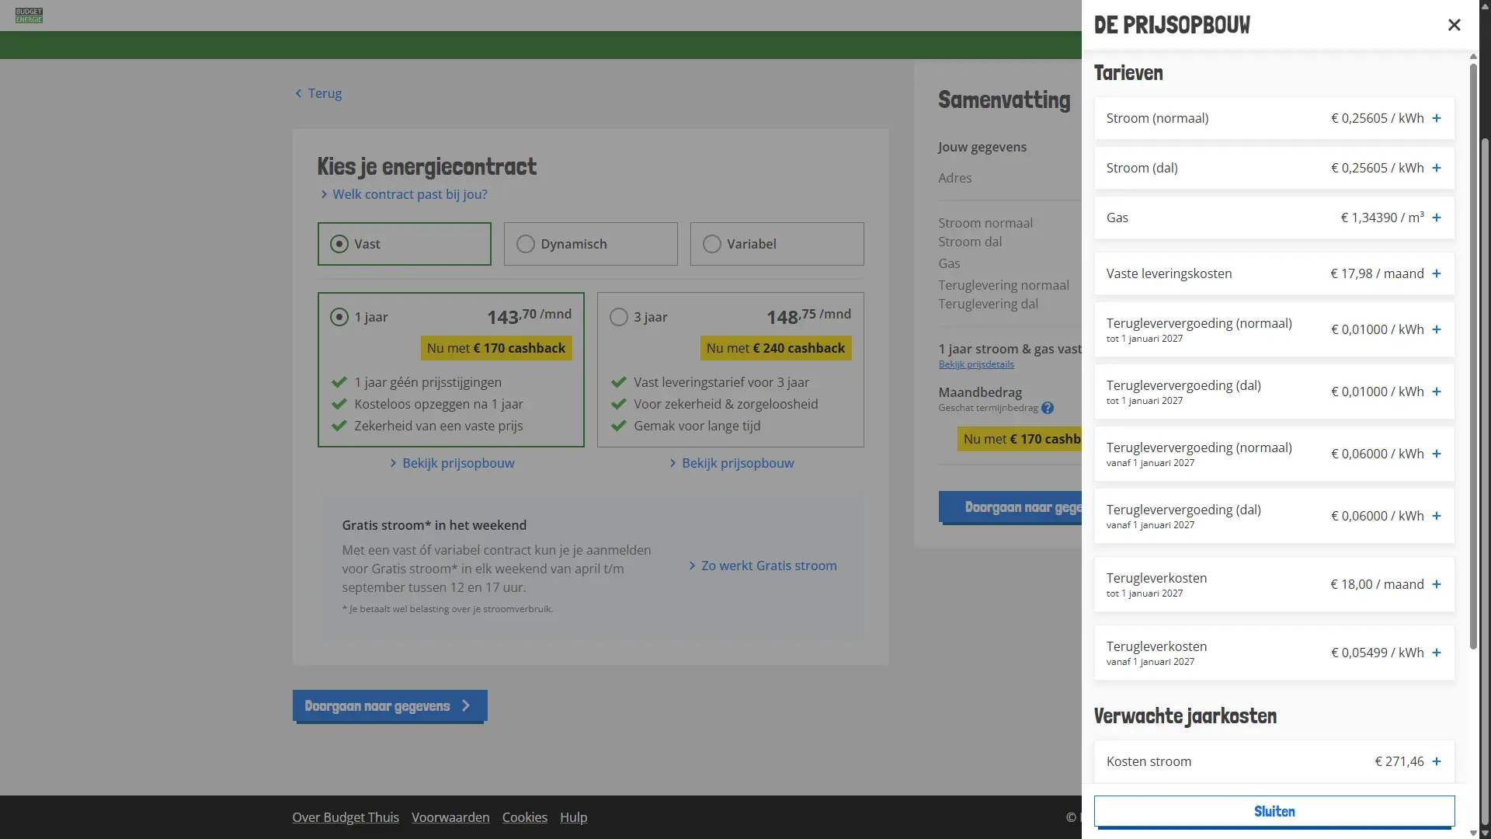The height and width of the screenshot is (839, 1491).
Task: Click the Sluiten button
Action: (1274, 811)
